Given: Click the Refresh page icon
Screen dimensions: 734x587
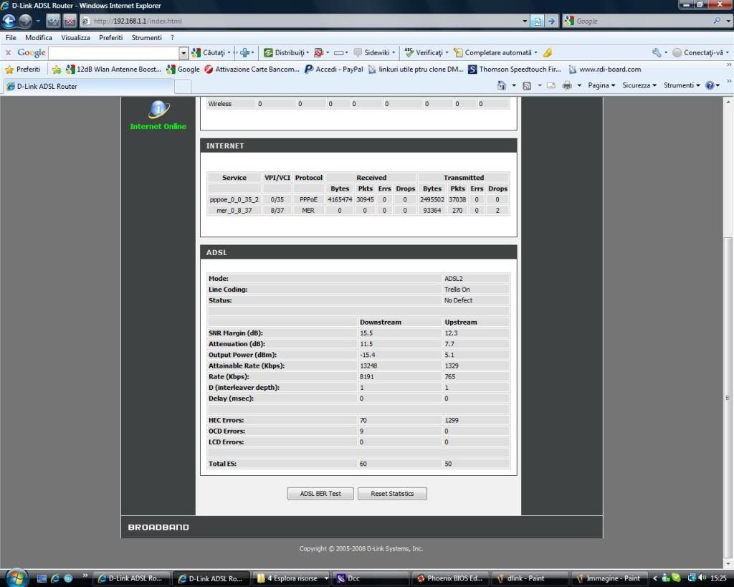Looking at the screenshot, I should pyautogui.click(x=538, y=21).
